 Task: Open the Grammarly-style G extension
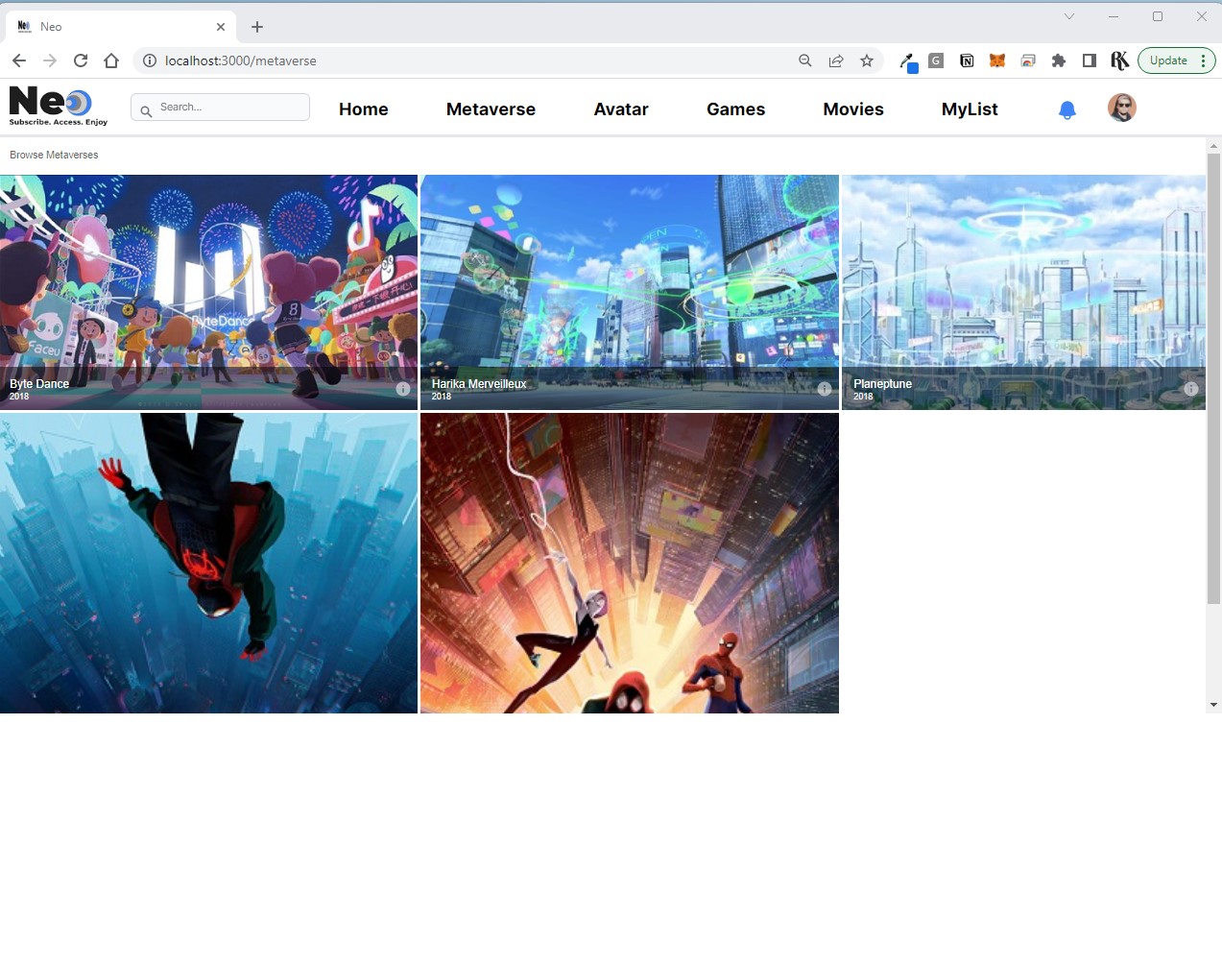(936, 60)
